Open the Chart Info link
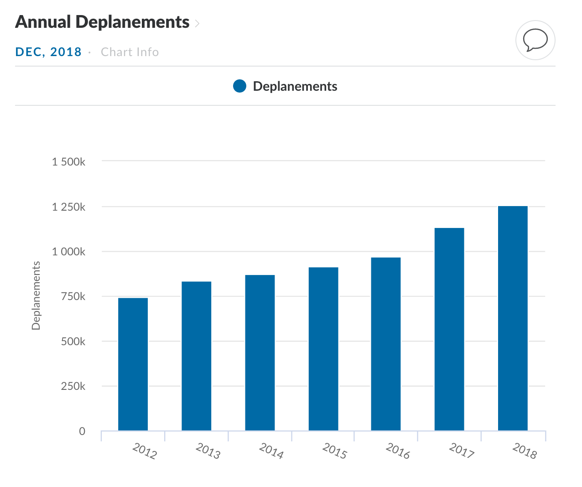 point(130,52)
